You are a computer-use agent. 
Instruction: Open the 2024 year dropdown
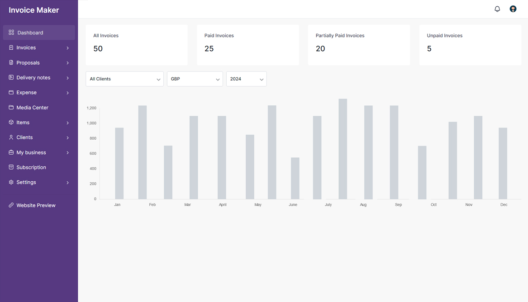[x=246, y=79]
